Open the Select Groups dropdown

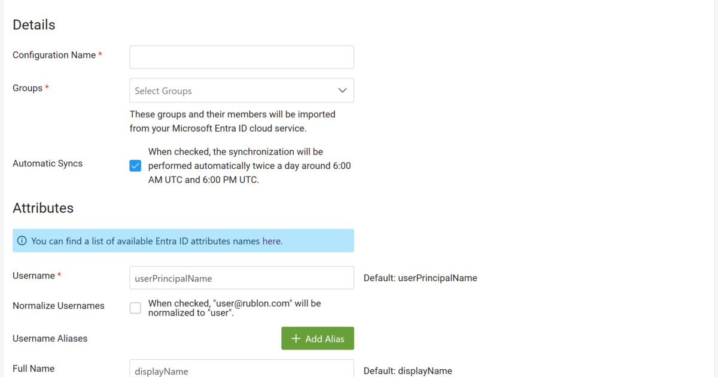click(x=233, y=90)
